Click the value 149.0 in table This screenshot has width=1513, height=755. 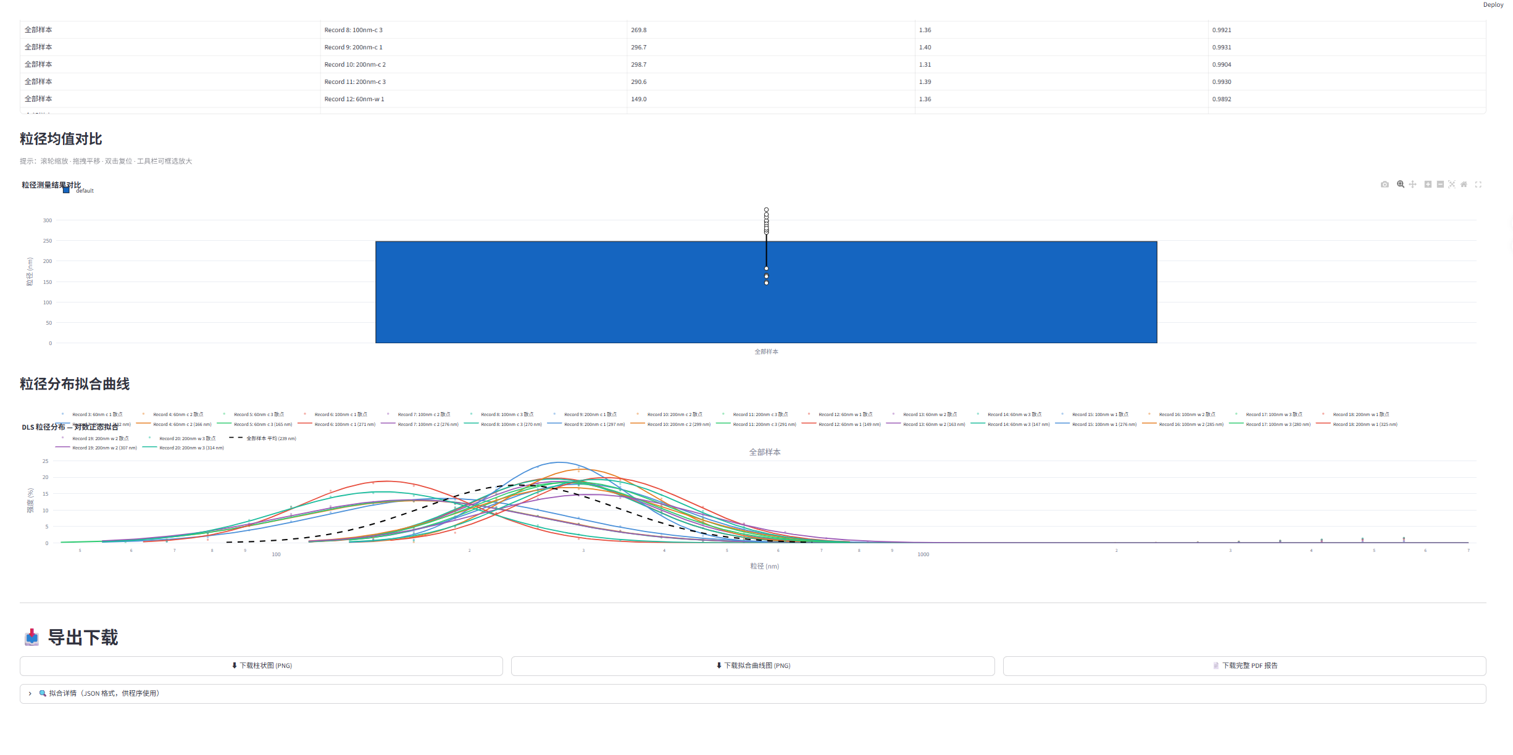click(x=770, y=99)
